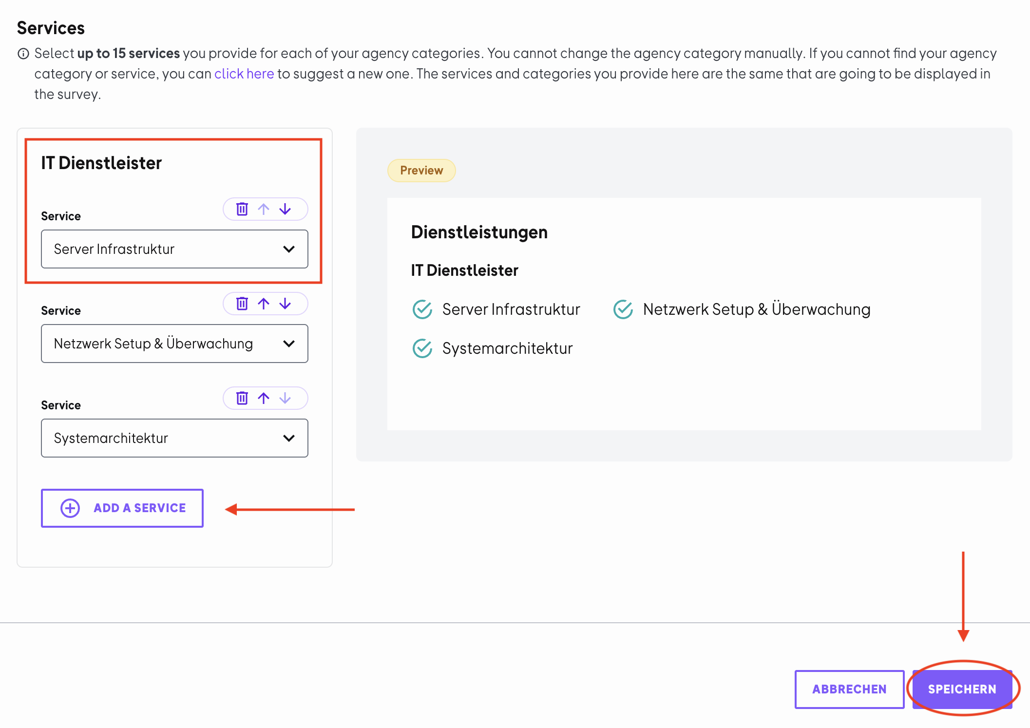Click the Add a Service button

tap(122, 508)
